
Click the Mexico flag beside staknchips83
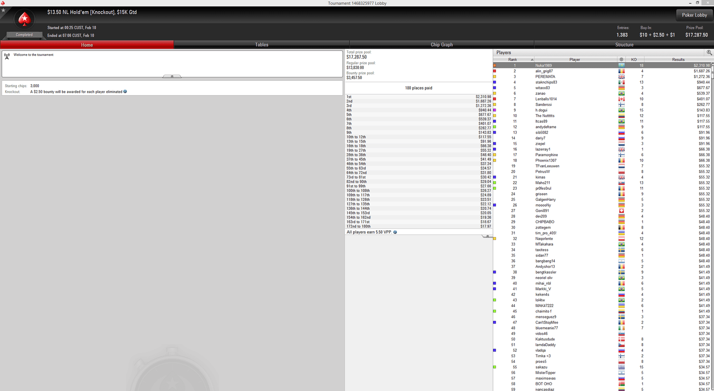tap(621, 82)
